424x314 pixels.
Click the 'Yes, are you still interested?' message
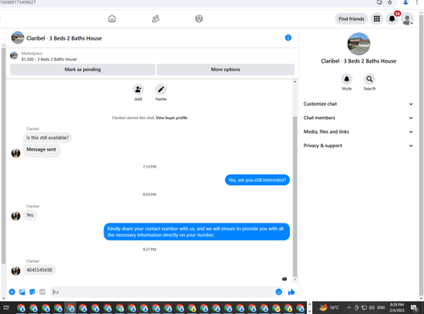point(257,180)
